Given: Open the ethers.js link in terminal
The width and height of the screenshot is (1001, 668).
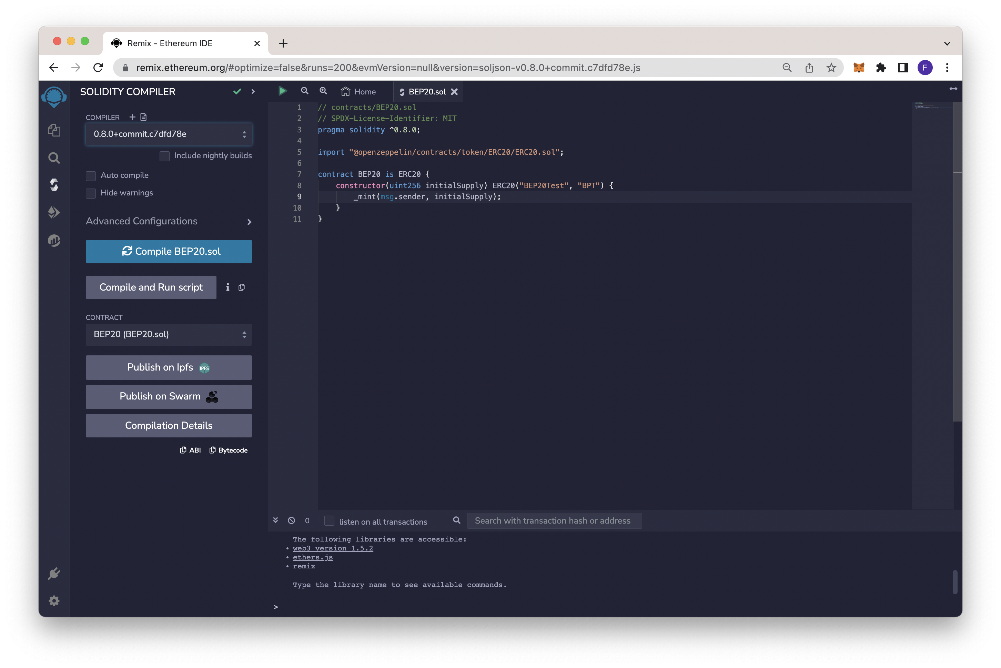Looking at the screenshot, I should 313,557.
